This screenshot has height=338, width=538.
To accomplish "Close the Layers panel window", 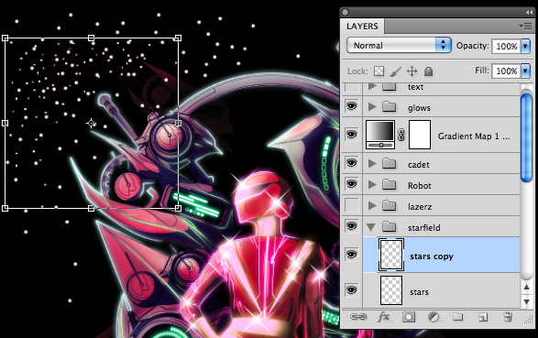I will coord(346,12).
